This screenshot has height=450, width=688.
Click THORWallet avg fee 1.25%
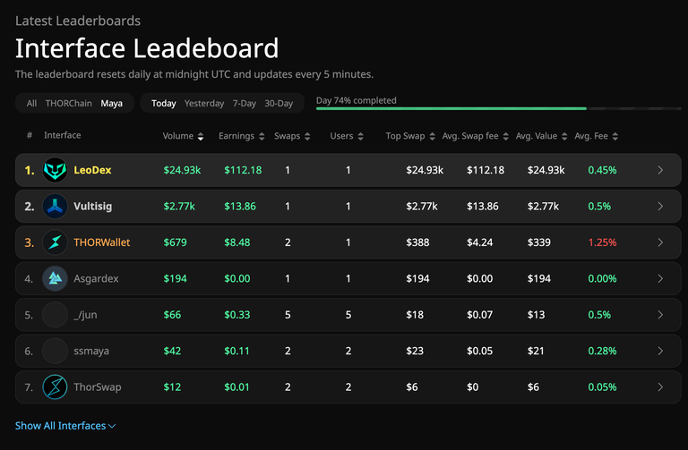click(x=602, y=242)
